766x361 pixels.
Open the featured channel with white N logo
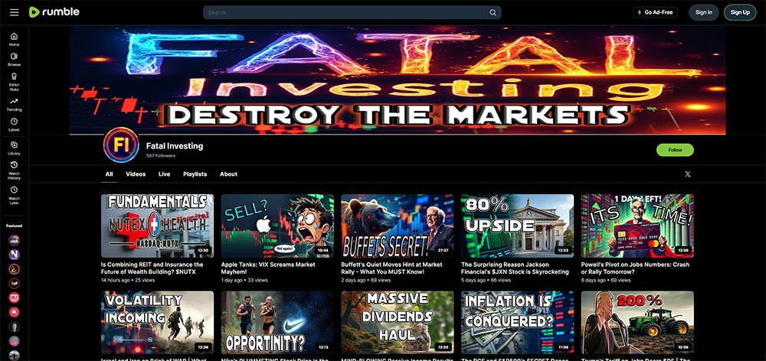(14, 254)
